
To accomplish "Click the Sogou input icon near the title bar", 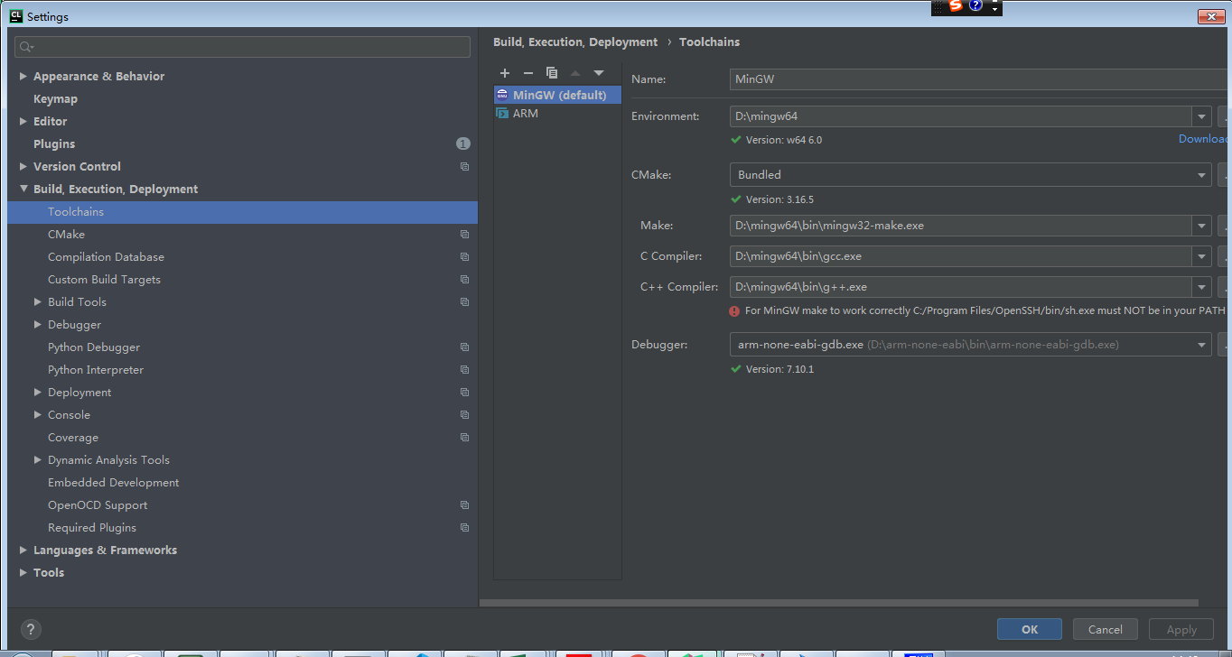I will [x=956, y=6].
